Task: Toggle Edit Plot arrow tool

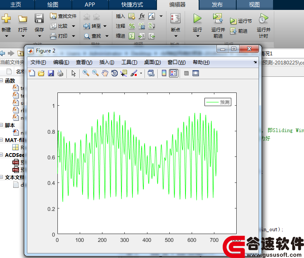Action: coord(74,73)
